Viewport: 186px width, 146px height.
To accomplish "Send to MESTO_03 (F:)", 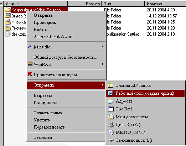I will (x=145, y=132).
